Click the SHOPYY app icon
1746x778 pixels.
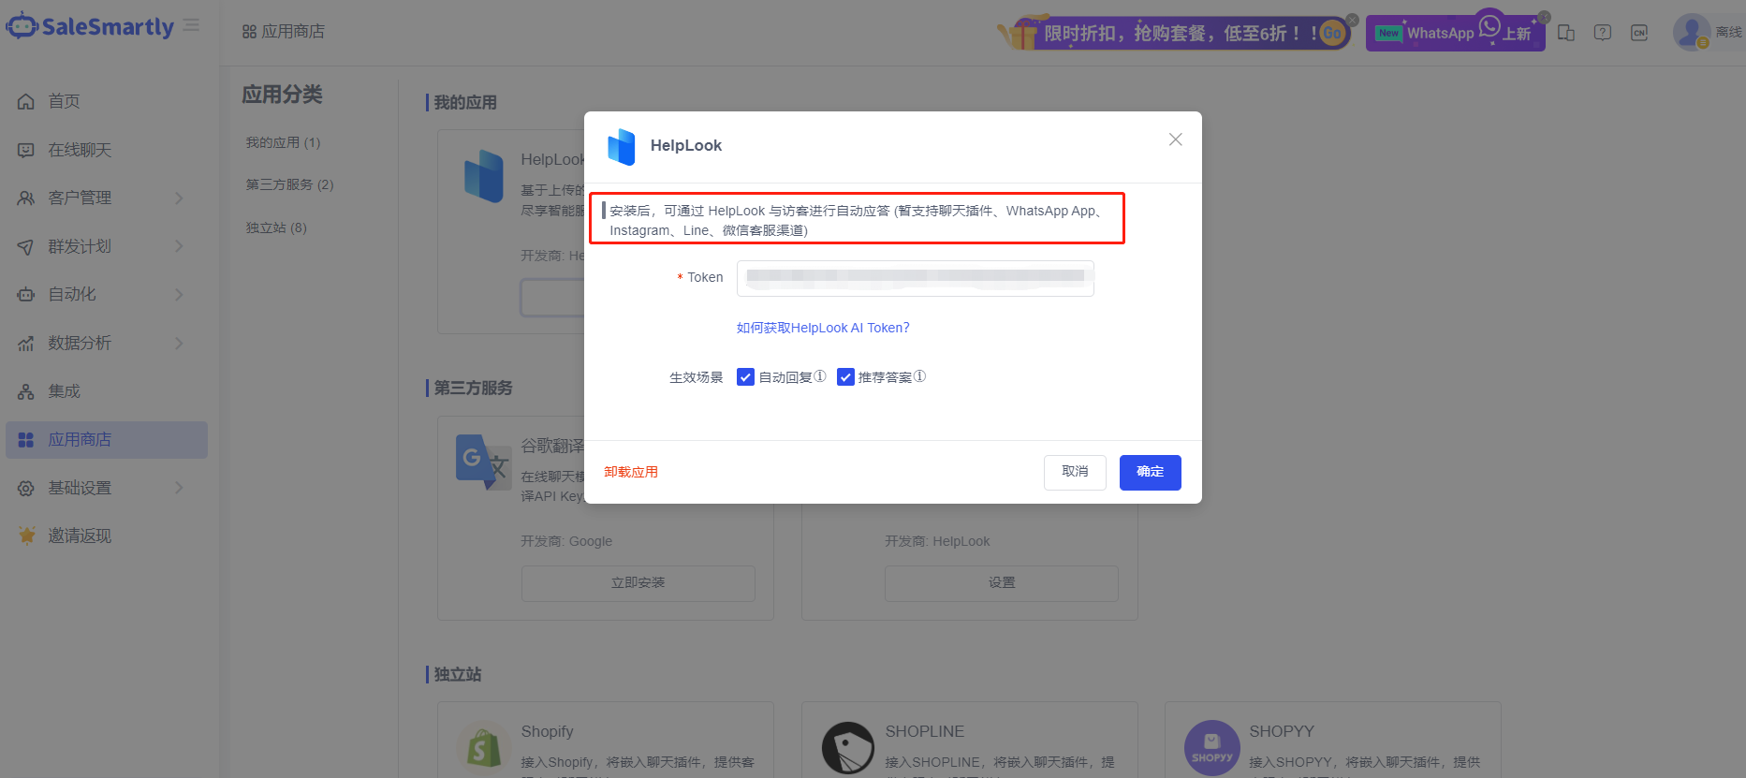click(1212, 748)
